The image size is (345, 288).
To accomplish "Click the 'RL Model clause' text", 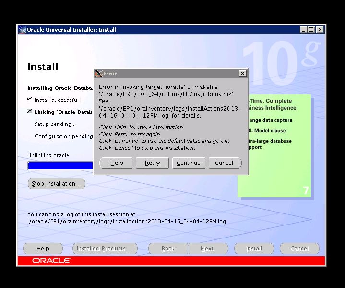I will pyautogui.click(x=267, y=131).
